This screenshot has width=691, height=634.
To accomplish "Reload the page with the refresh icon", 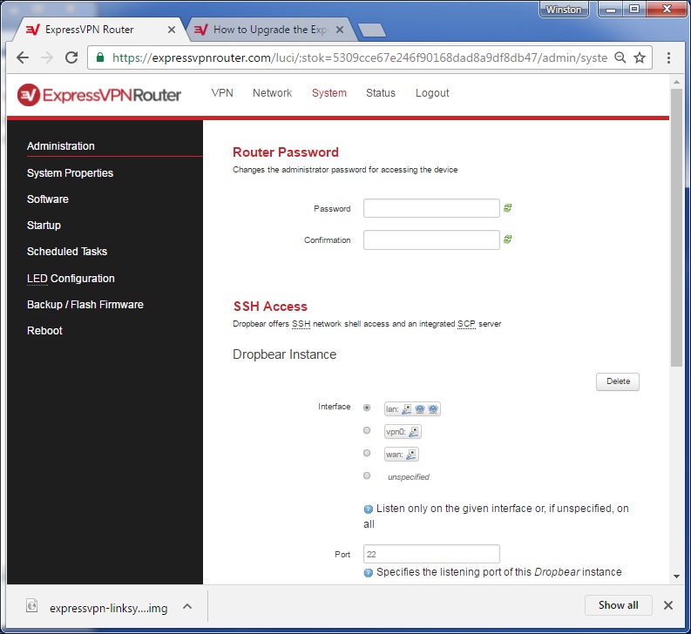I will tap(71, 58).
